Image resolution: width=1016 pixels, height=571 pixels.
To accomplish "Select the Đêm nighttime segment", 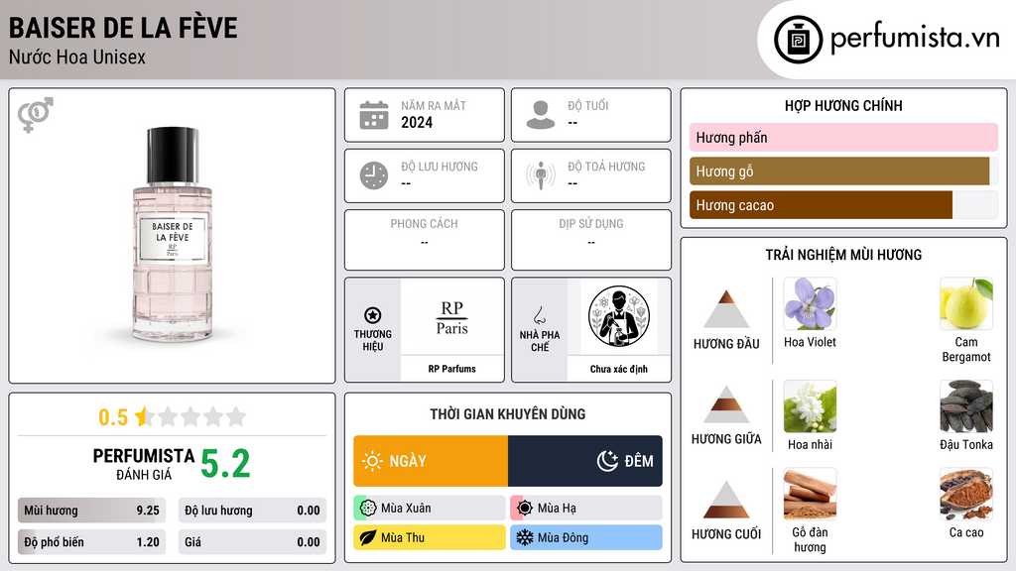I will (585, 461).
